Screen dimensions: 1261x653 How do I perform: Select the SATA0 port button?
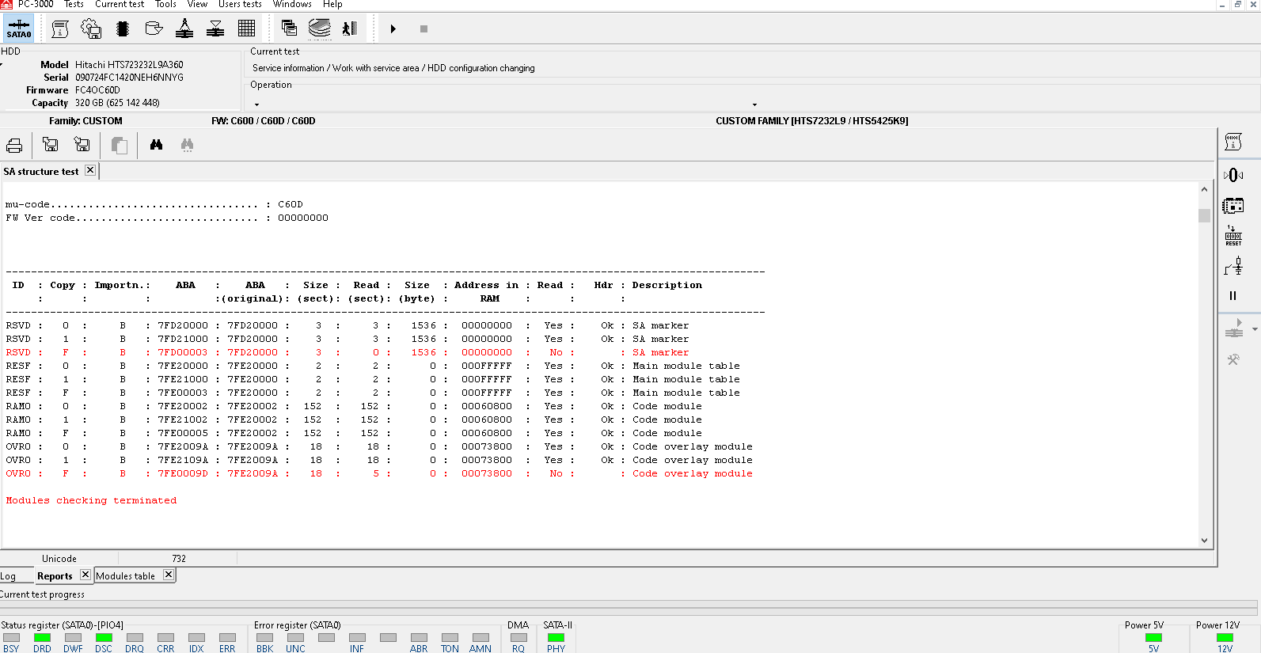[18, 29]
